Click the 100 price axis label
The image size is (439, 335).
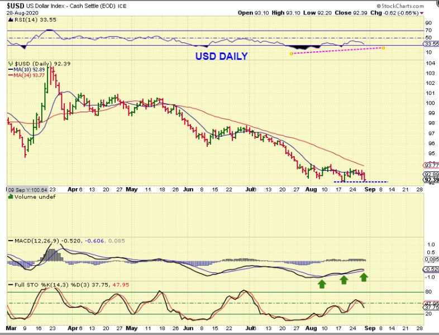(x=430, y=103)
